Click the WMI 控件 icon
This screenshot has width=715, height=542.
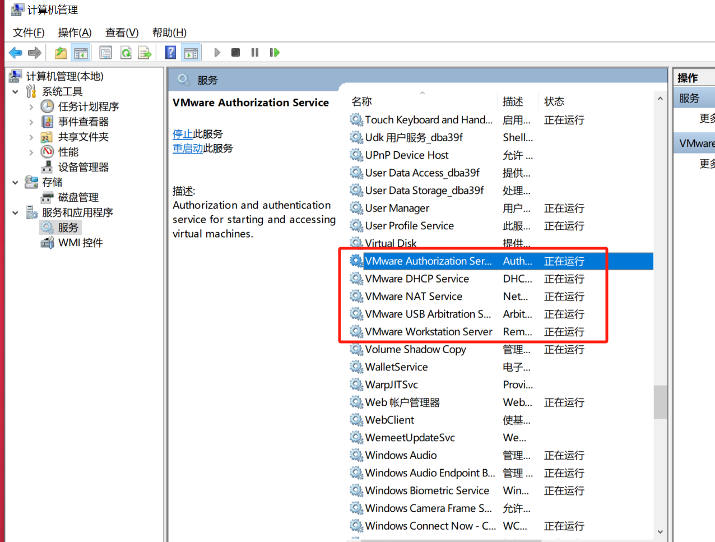(48, 243)
